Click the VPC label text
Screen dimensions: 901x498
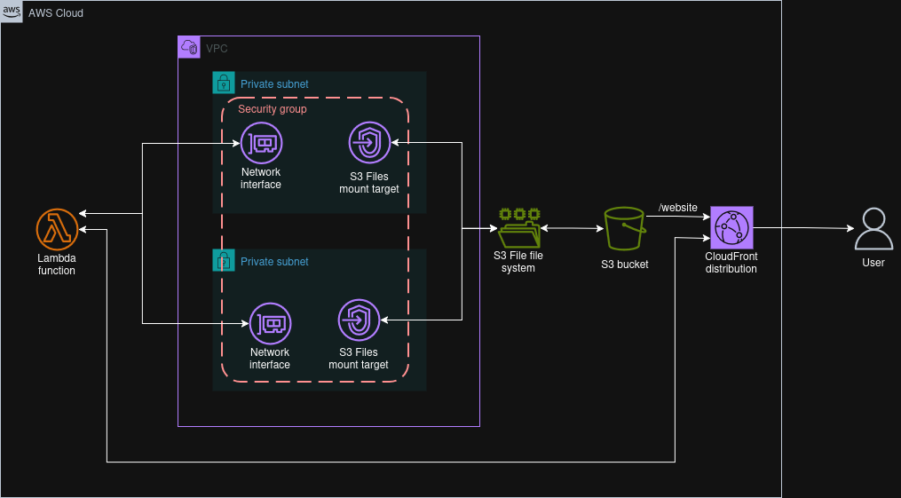coord(217,48)
